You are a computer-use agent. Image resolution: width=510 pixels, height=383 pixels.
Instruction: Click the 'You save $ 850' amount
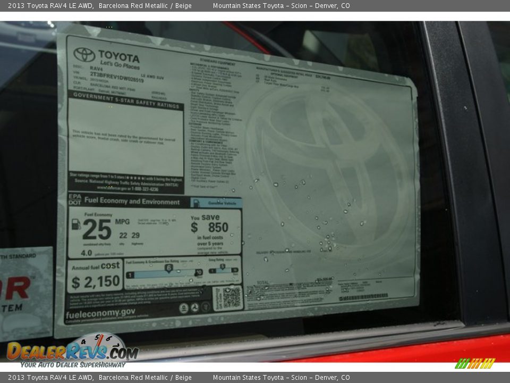[x=210, y=223]
